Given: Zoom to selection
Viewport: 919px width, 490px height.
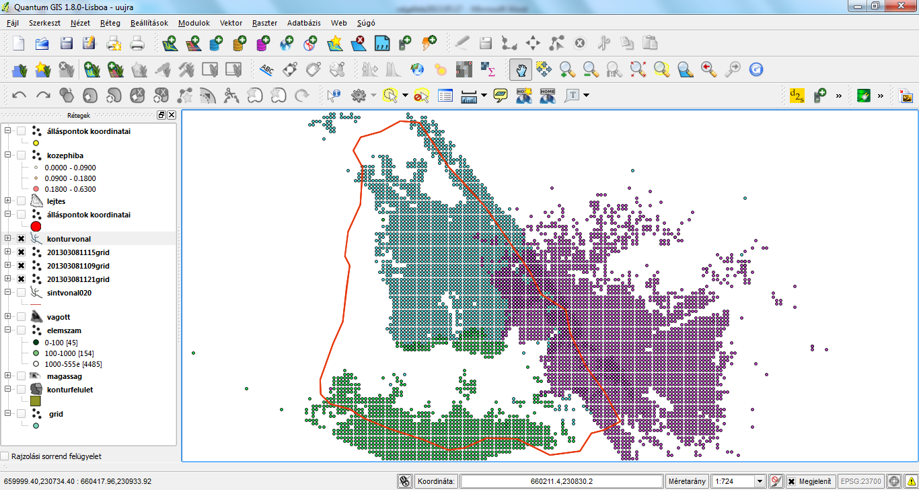Looking at the screenshot, I should 662,69.
